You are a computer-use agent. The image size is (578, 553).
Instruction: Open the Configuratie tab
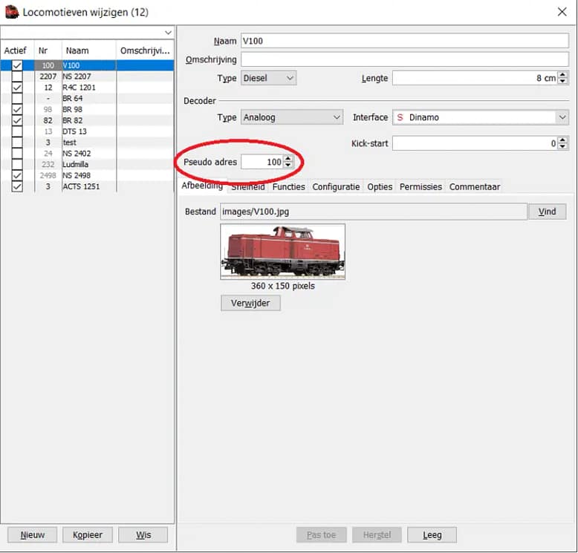pyautogui.click(x=336, y=187)
